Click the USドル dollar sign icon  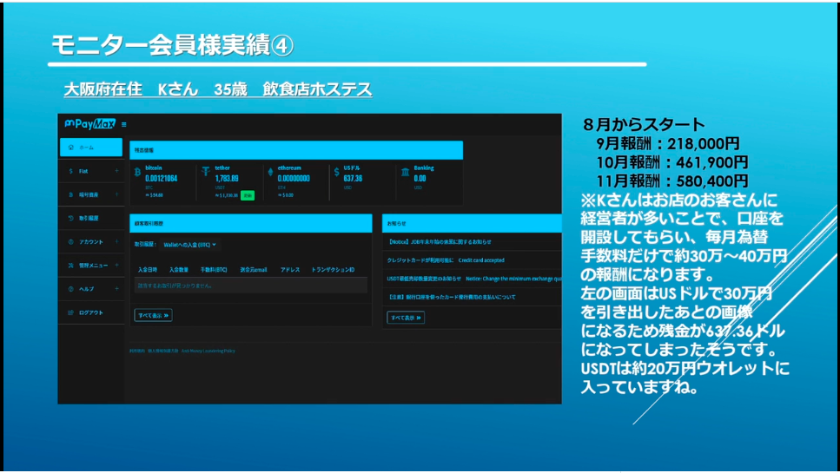click(x=336, y=172)
